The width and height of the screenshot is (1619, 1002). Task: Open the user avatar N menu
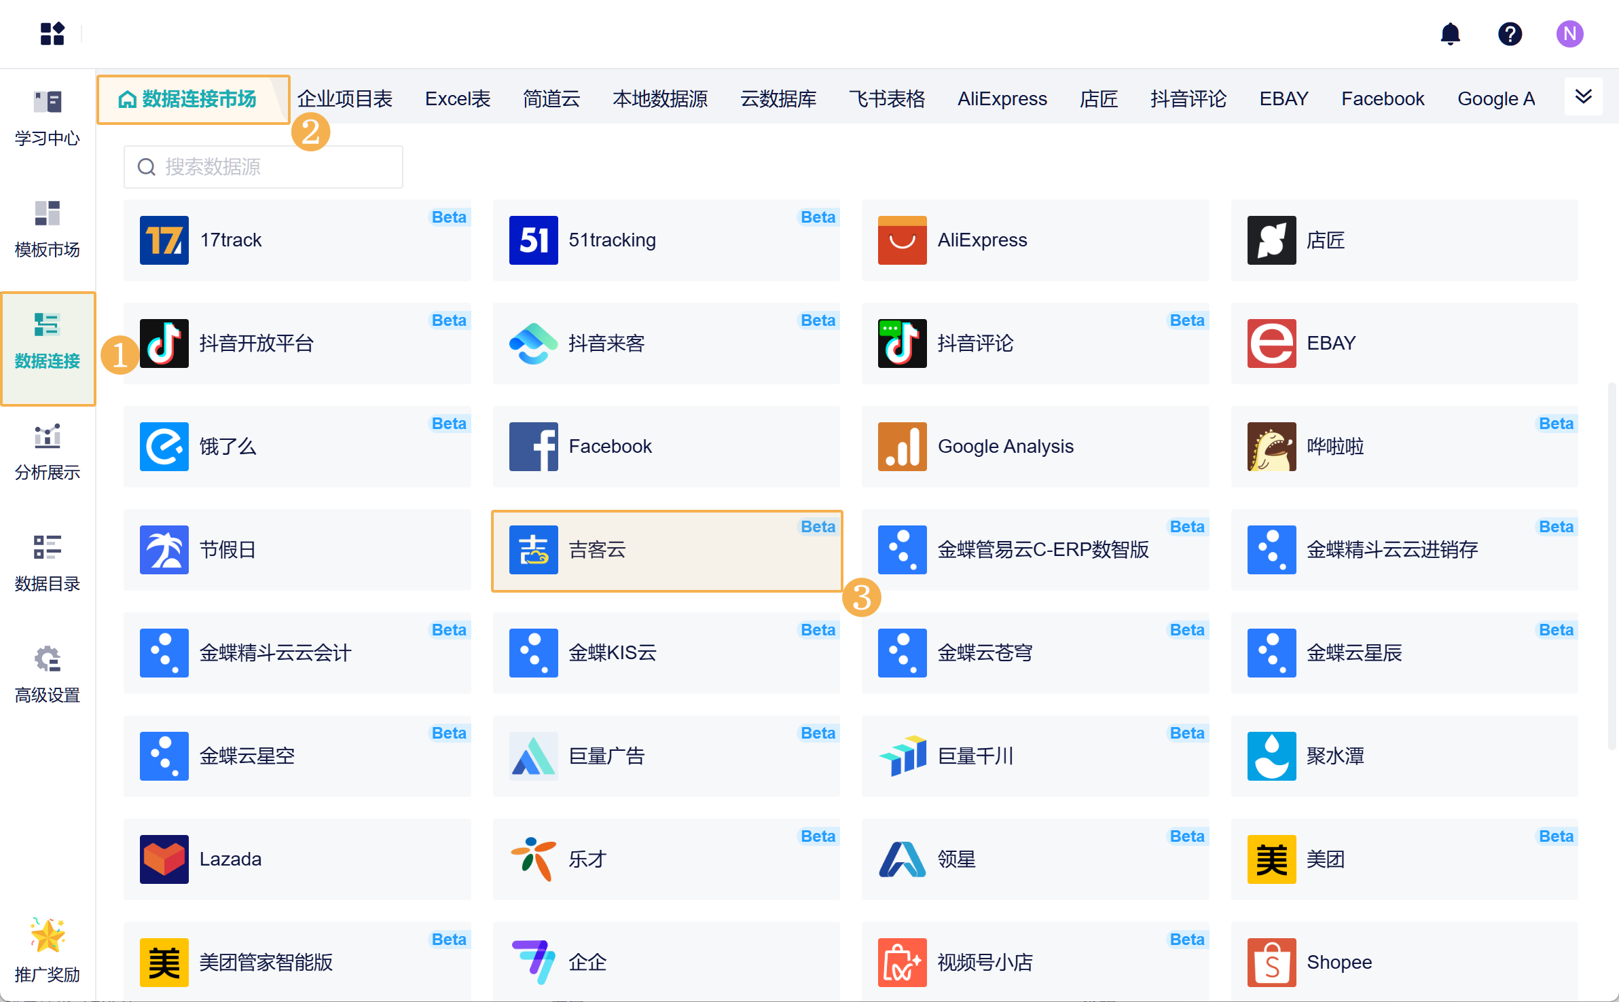click(1569, 34)
